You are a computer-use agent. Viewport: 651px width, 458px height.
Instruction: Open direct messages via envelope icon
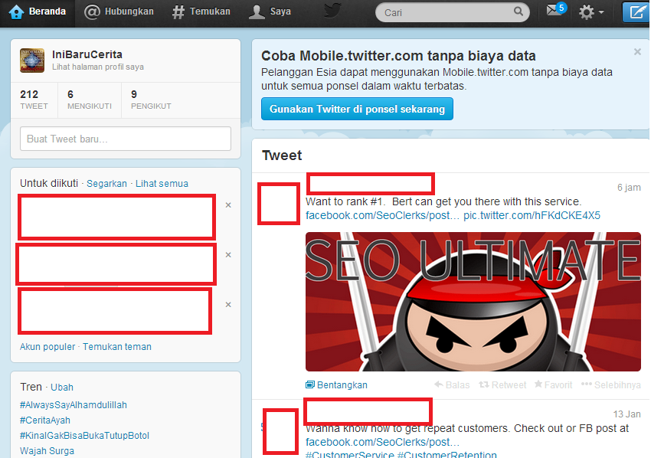(554, 12)
